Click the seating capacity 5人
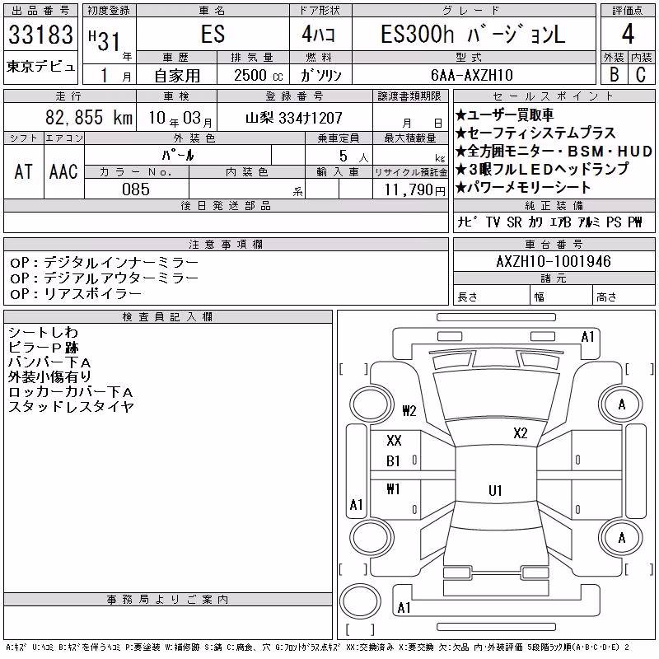 coord(354,157)
